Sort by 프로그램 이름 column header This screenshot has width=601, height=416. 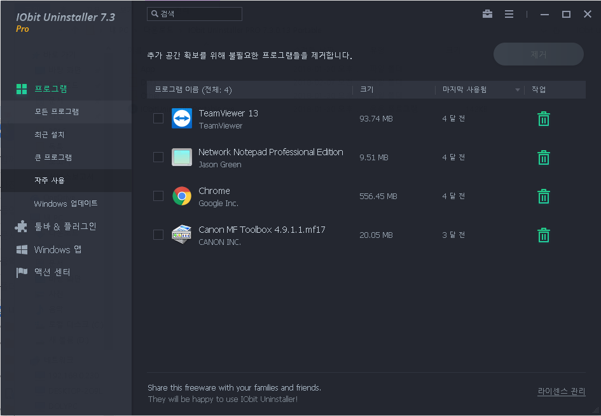click(193, 90)
